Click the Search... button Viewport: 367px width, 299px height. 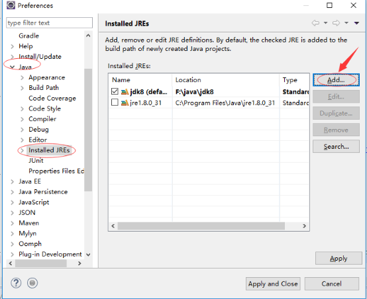tap(336, 147)
